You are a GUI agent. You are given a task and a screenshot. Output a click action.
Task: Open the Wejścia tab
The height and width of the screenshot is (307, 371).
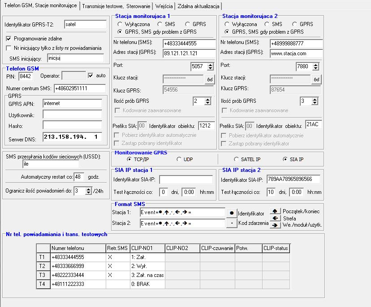164,6
